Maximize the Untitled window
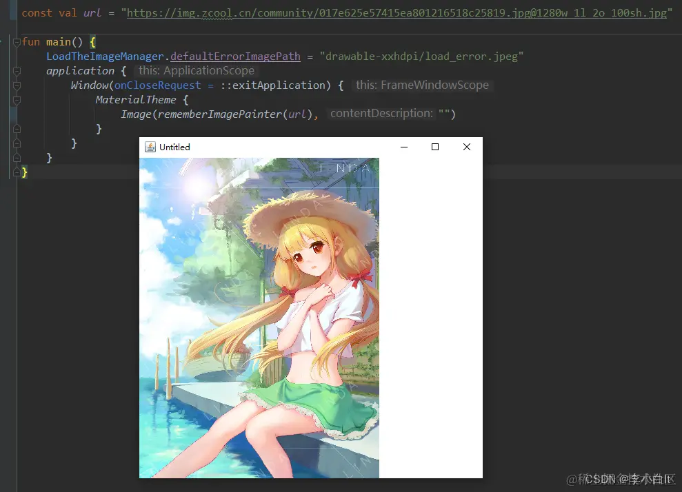Image resolution: width=682 pixels, height=492 pixels. tap(435, 147)
